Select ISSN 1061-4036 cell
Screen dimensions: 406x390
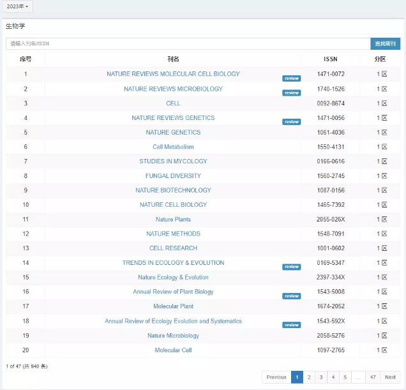pyautogui.click(x=331, y=132)
